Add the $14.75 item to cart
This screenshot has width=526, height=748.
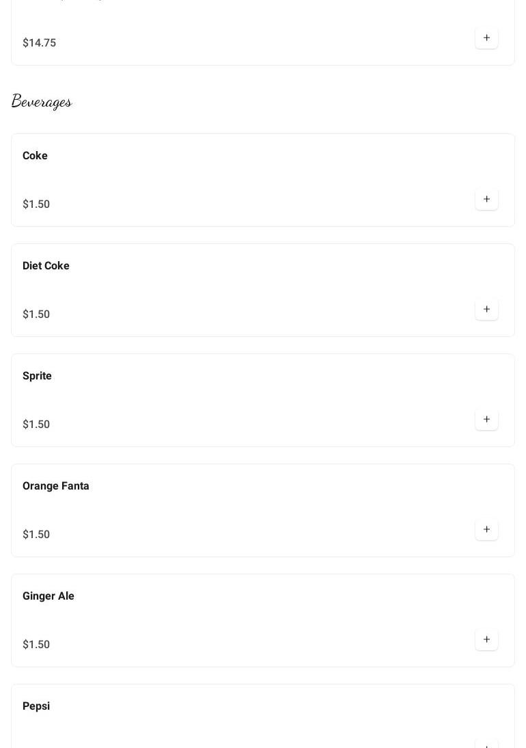pos(486,38)
